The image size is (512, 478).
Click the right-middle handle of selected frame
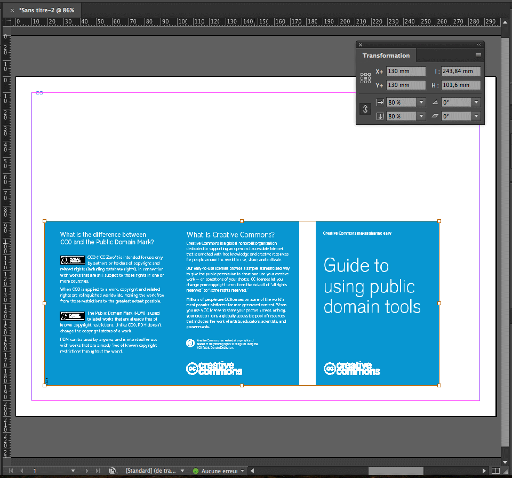tap(439, 303)
